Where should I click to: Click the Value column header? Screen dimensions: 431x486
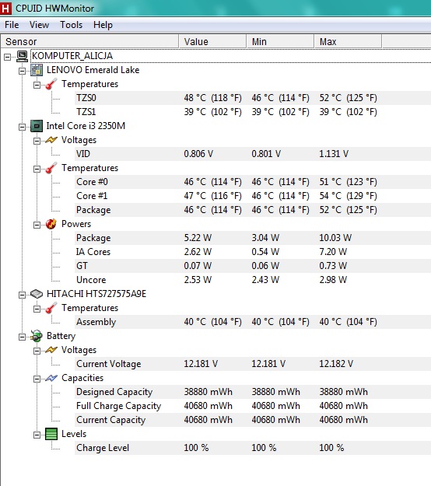(x=212, y=41)
